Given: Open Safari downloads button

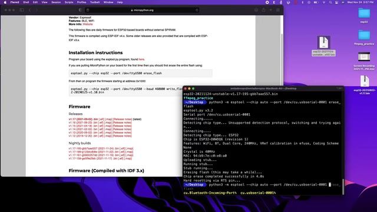Looking at the screenshot, I should point(256,10).
